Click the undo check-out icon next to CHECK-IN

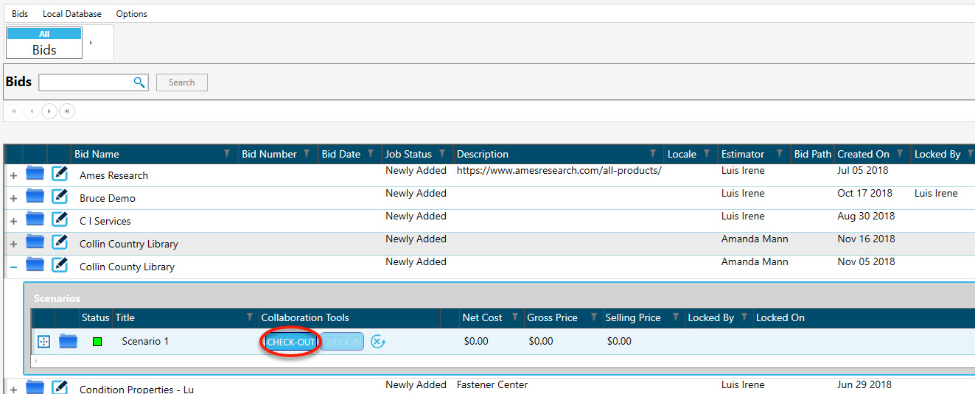click(x=378, y=342)
